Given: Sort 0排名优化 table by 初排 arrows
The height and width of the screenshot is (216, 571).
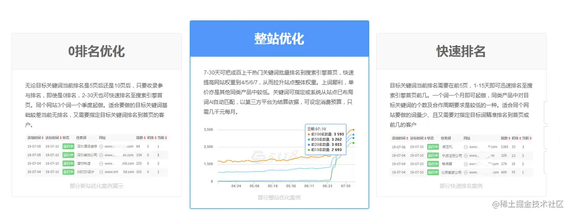Looking at the screenshot, I should click(x=156, y=138).
